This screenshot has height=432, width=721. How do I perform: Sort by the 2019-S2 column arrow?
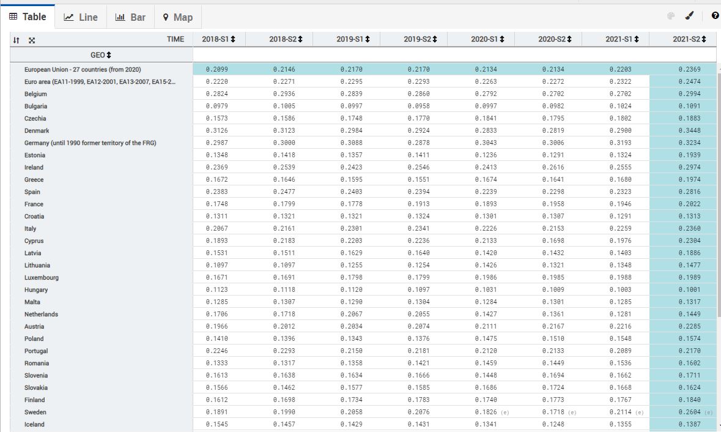point(435,39)
